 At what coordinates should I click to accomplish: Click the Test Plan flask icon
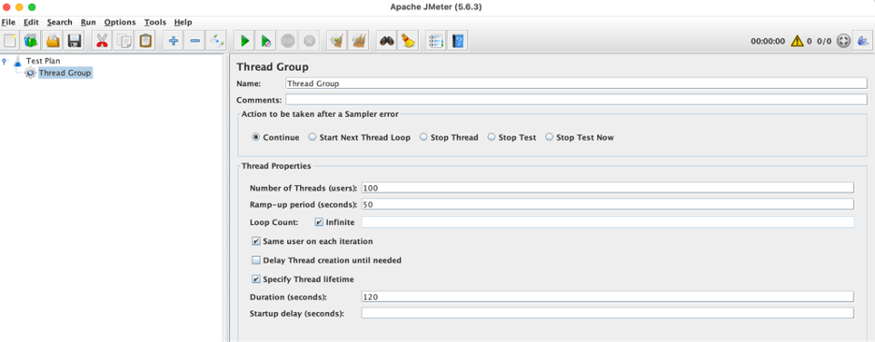(18, 61)
